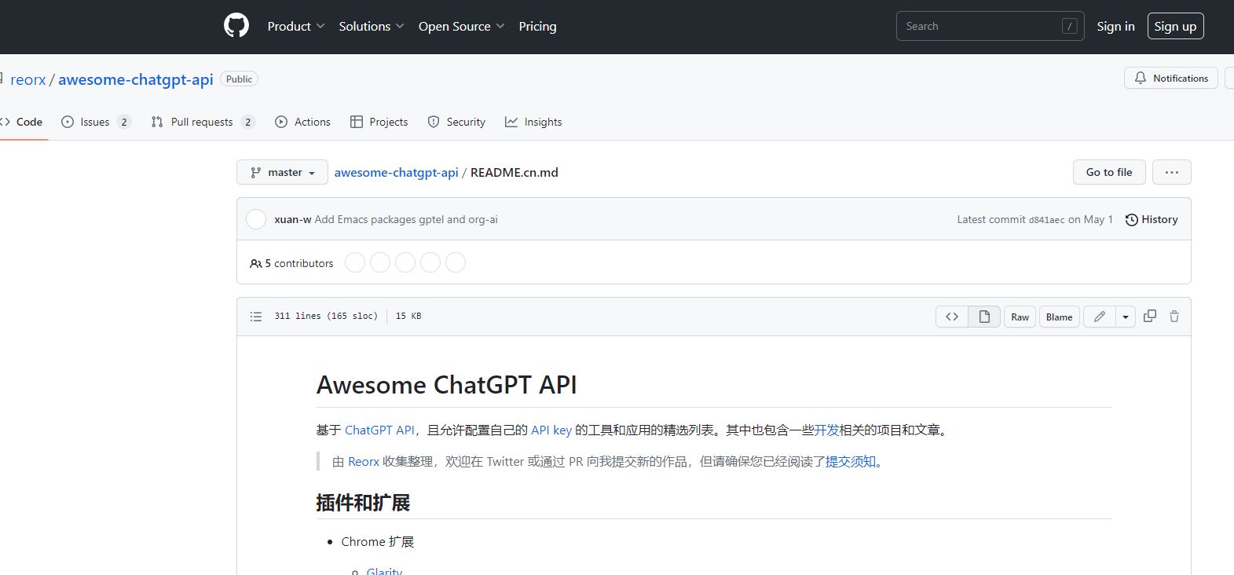The image size is (1234, 575).
Task: Click the Notifications button
Action: [x=1171, y=78]
